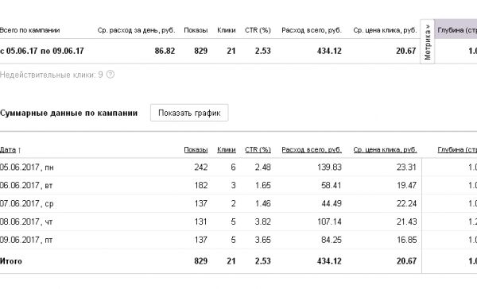Screen dimensions: 477x289
Task: Select the 06.06.2017 Tuesday row
Action: tap(238, 185)
